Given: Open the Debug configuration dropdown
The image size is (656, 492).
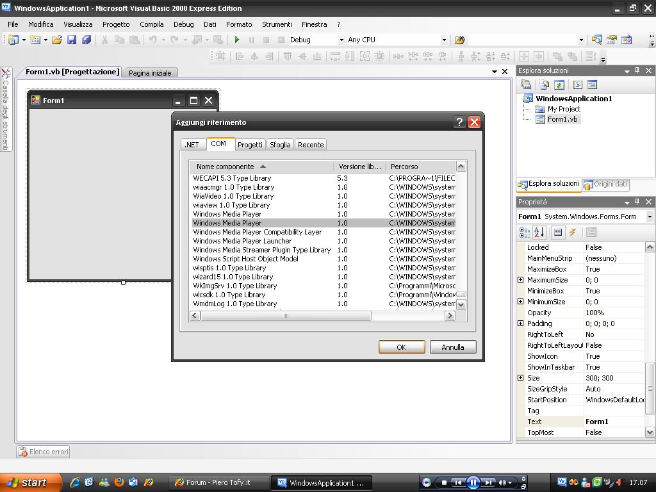Looking at the screenshot, I should pos(341,40).
